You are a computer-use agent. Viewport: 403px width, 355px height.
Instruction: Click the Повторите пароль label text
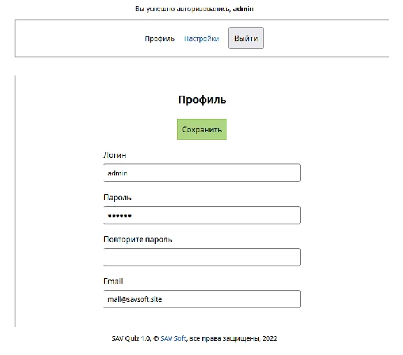pyautogui.click(x=138, y=239)
